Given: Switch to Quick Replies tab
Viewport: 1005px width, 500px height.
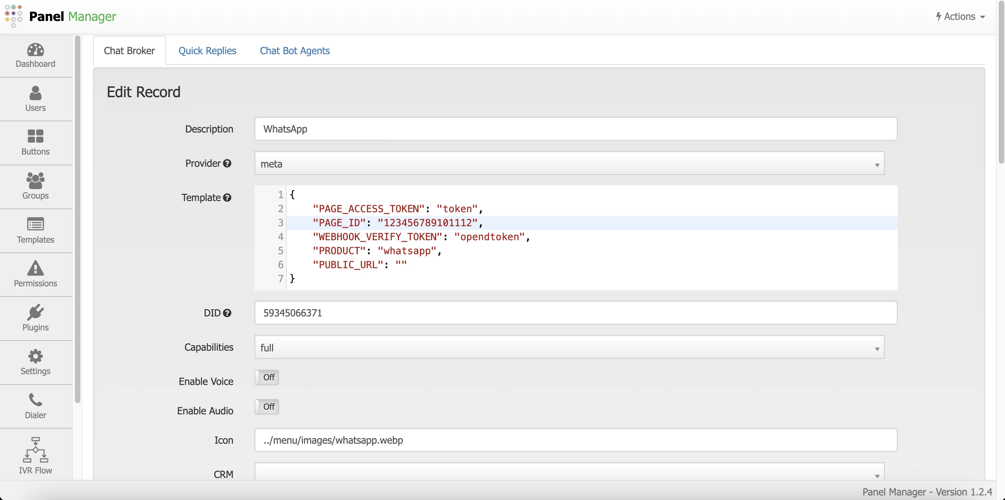Looking at the screenshot, I should (x=207, y=51).
